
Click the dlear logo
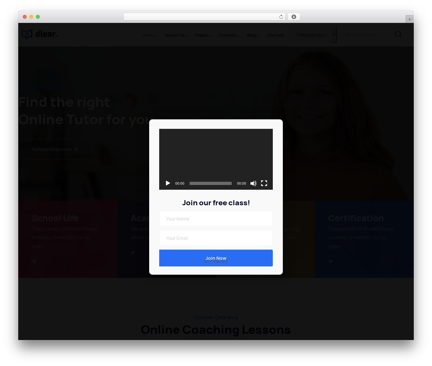pyautogui.click(x=39, y=34)
